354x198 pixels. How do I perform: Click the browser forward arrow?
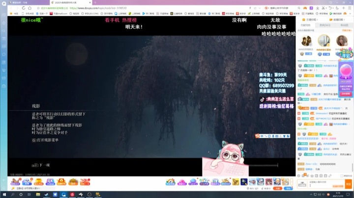pos(17,8)
